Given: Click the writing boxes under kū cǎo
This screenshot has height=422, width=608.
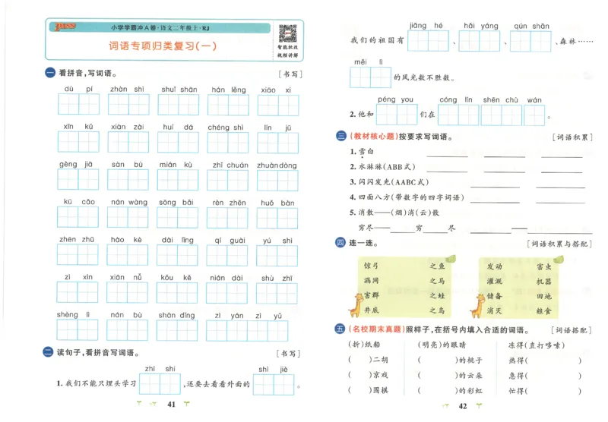Looking at the screenshot, I should pos(78,217).
